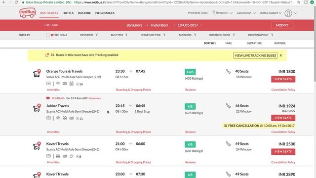The height and width of the screenshot is (178, 316).
Task: Select the Bus Tickets tab
Action: (49, 13)
